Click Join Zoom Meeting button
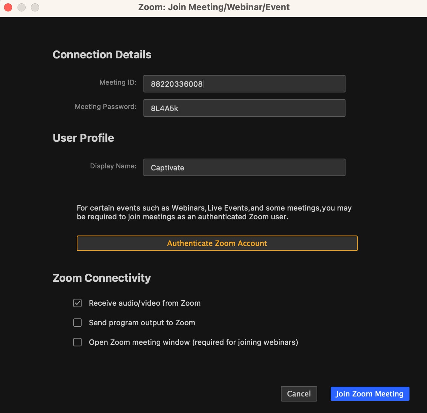The height and width of the screenshot is (413, 427). pos(370,394)
